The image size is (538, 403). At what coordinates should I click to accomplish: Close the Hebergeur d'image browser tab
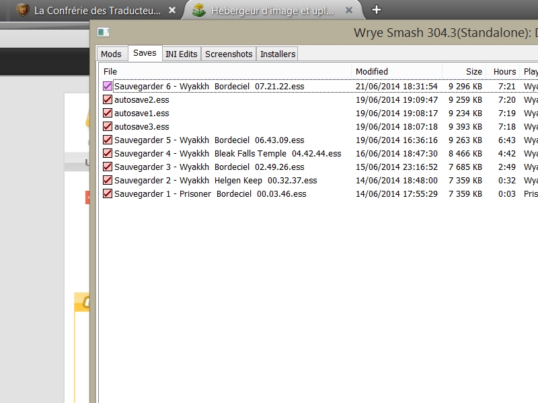(348, 10)
